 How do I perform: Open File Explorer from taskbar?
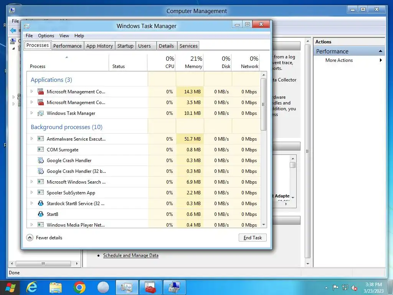(56, 287)
